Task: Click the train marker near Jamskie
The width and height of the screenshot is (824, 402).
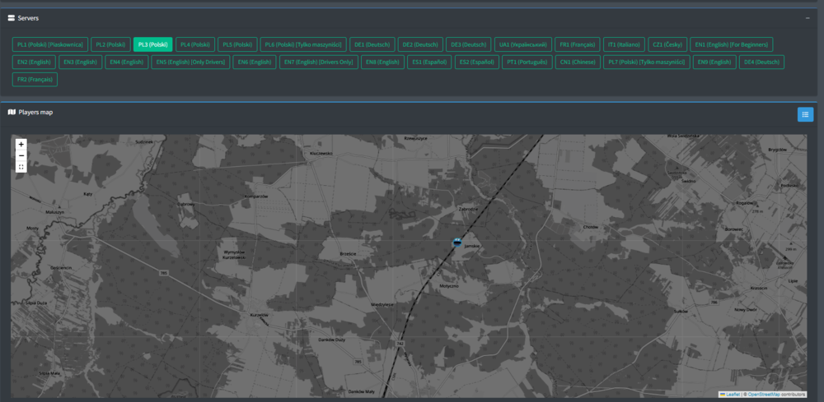Action: [457, 242]
